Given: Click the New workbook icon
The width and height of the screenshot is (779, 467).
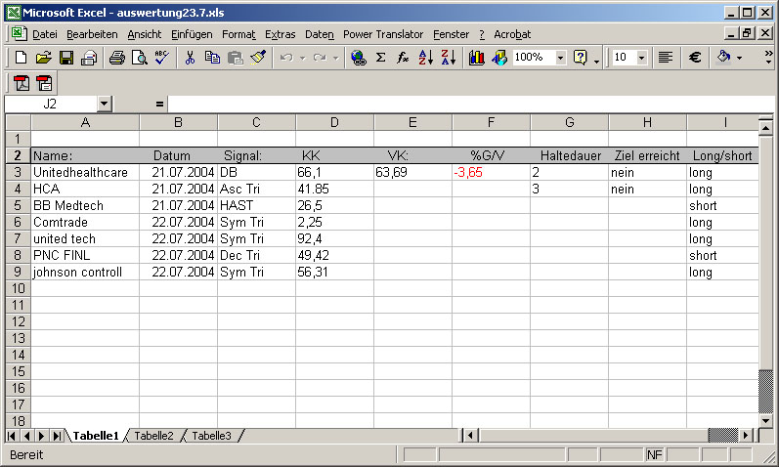Looking at the screenshot, I should pos(21,58).
